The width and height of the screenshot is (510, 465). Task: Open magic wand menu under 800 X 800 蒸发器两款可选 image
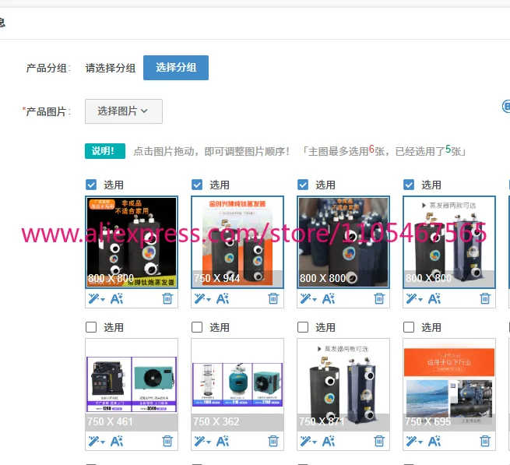click(414, 298)
